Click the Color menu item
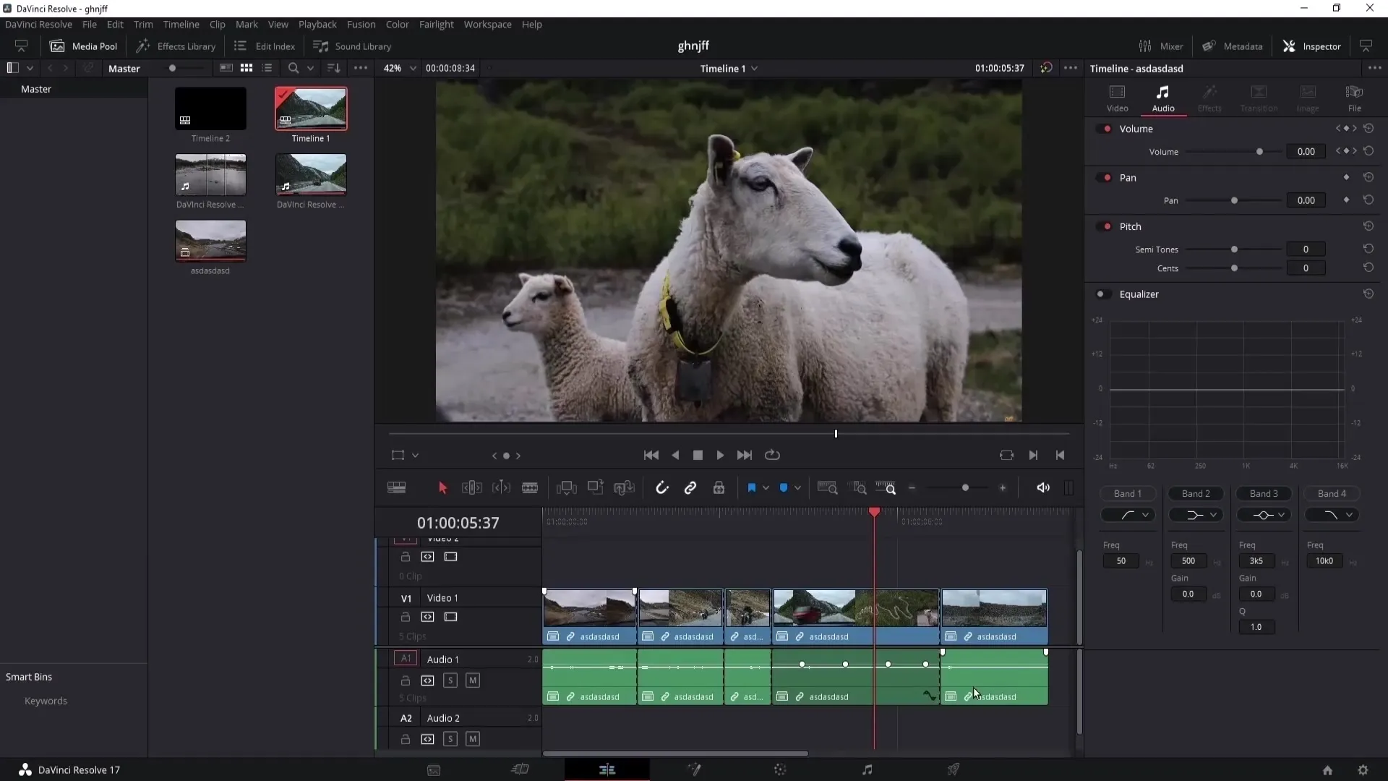 pos(398,24)
